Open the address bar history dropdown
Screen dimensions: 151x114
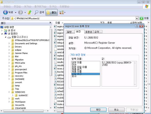(x=137, y=18)
